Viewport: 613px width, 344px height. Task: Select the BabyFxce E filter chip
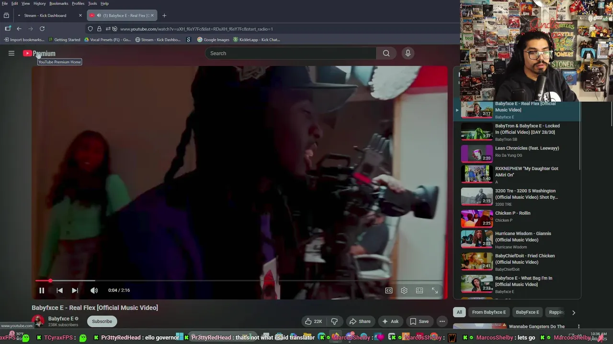click(x=527, y=312)
